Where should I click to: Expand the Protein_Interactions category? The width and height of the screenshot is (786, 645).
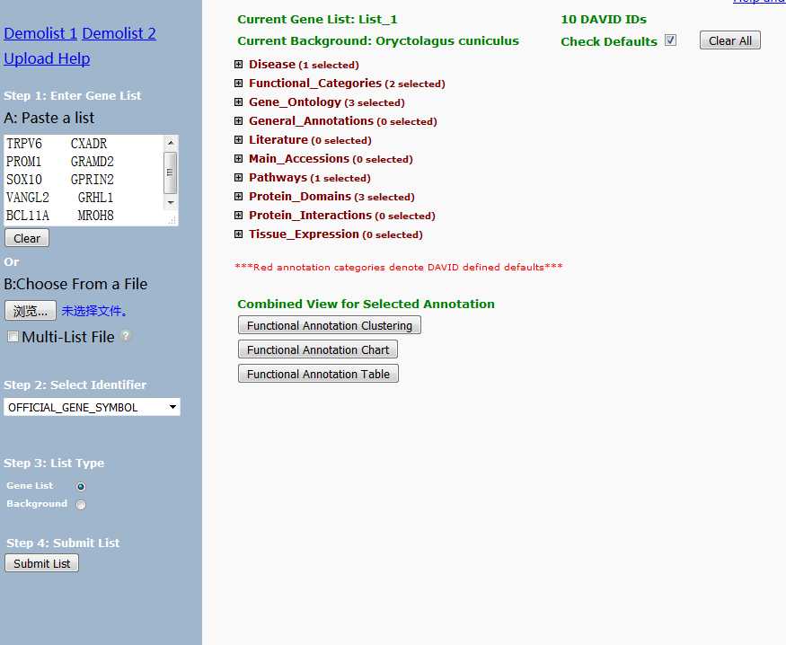click(x=239, y=215)
